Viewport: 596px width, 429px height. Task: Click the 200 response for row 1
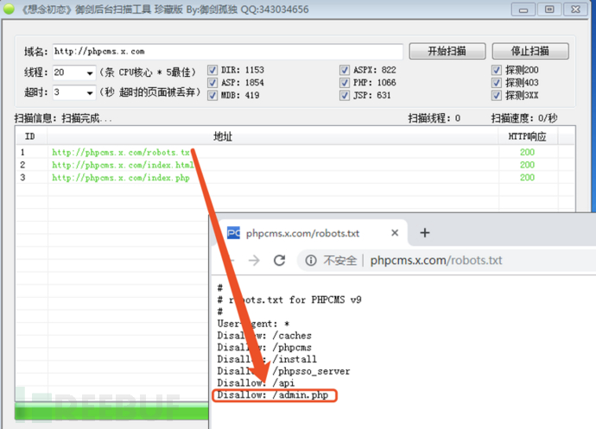[527, 153]
